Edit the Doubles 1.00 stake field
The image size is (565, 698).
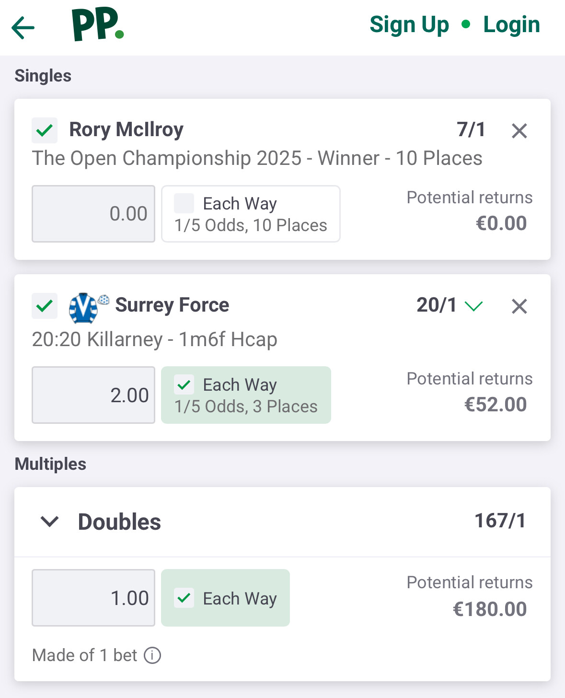coord(93,598)
